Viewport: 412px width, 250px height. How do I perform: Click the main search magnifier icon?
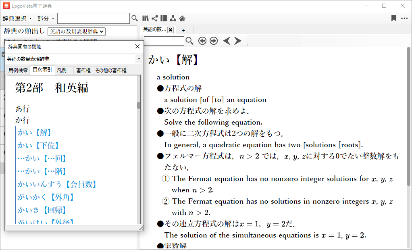(135, 18)
